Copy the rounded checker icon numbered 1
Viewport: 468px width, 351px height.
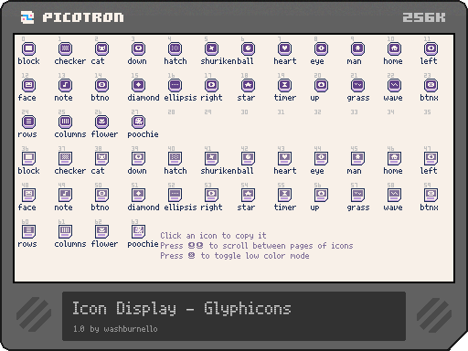(x=65, y=48)
